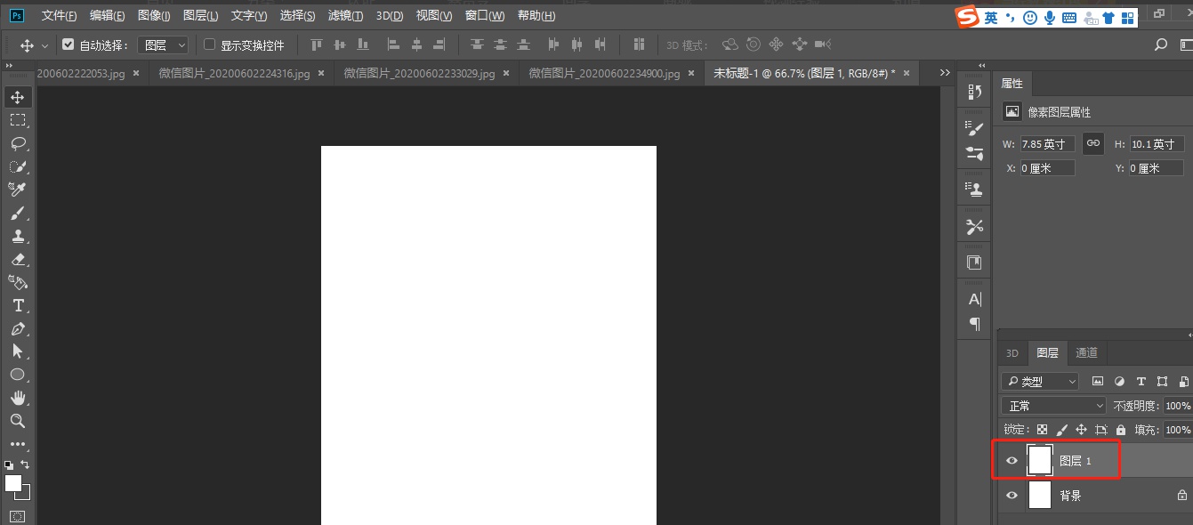Open the layer filter 类型 dropdown
The height and width of the screenshot is (525, 1193).
pyautogui.click(x=1039, y=381)
